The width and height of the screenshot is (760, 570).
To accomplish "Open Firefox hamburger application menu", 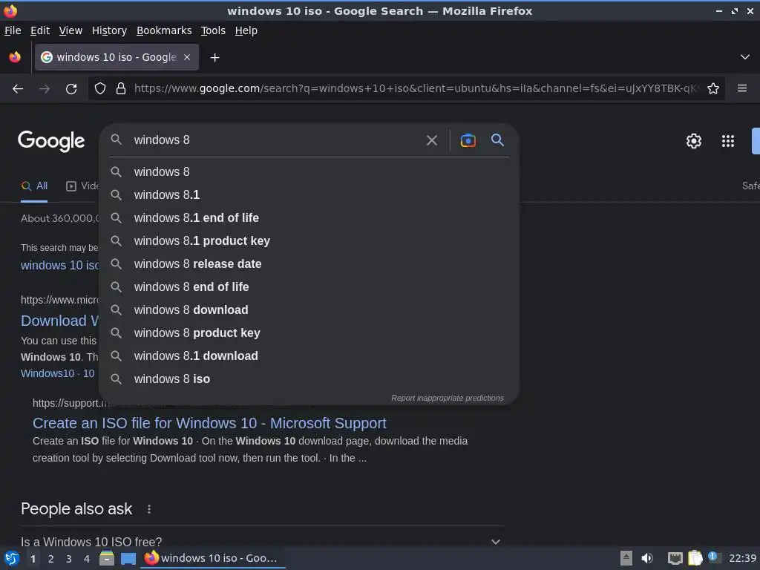I will click(742, 88).
